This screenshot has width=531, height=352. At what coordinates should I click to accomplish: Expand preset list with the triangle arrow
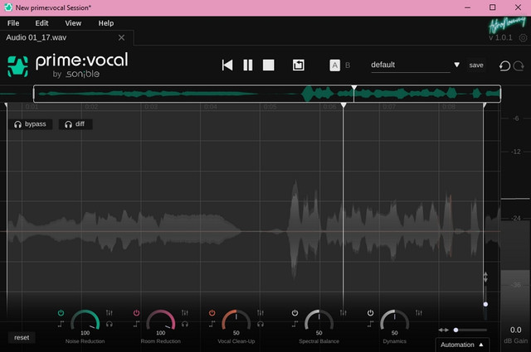[457, 65]
